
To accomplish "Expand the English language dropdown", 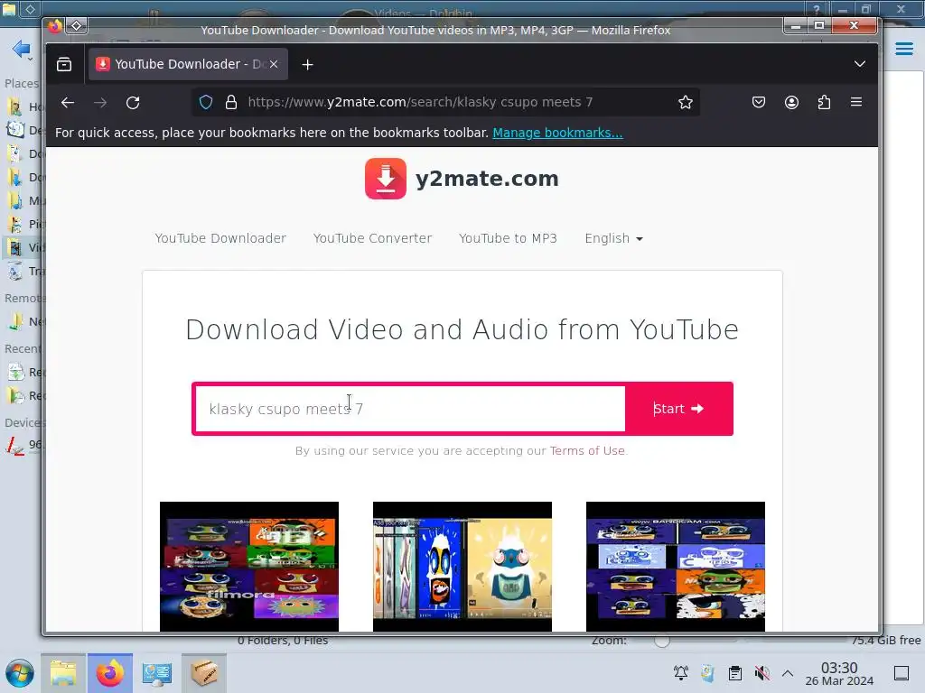I will pos(613,238).
